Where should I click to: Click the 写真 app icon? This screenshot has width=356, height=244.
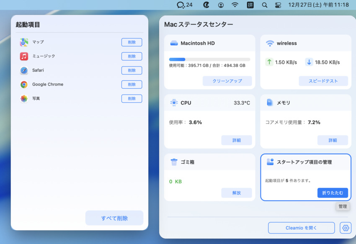click(x=23, y=98)
